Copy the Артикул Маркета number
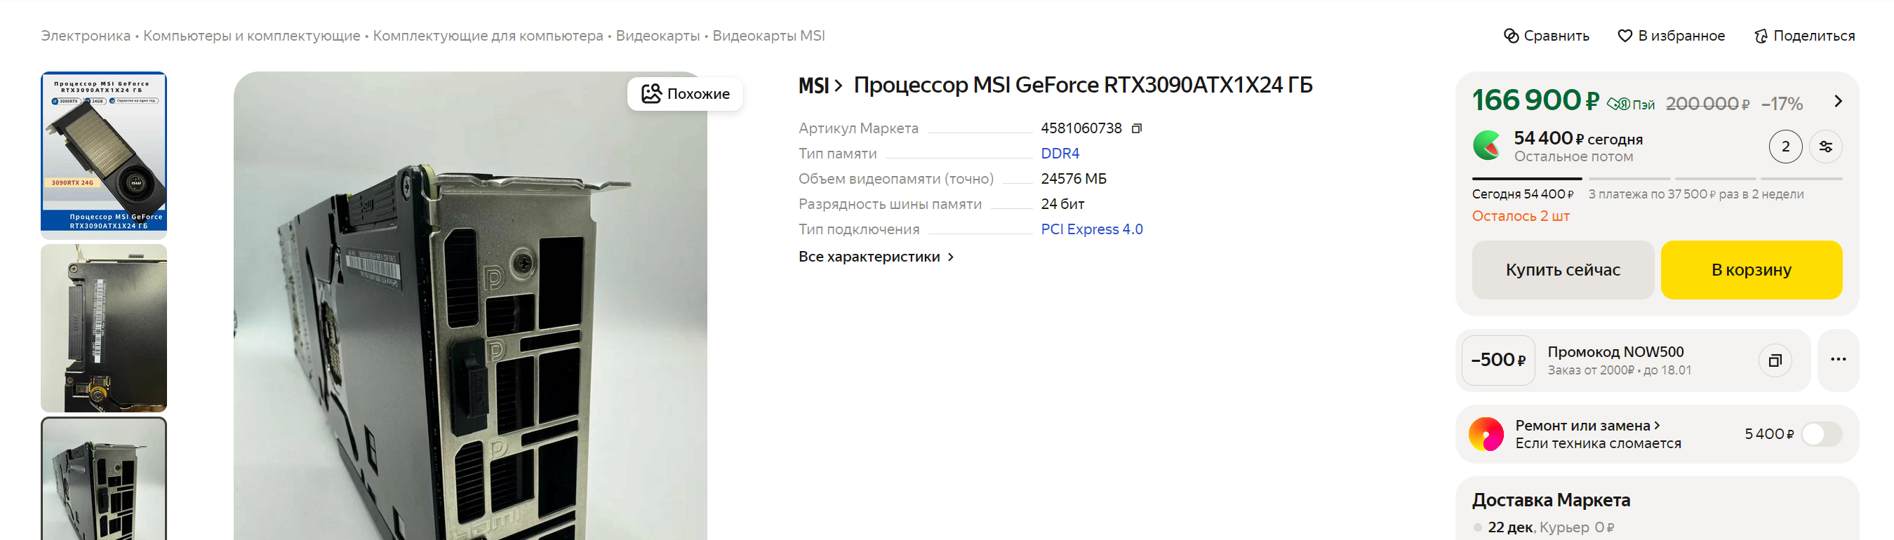 click(1137, 128)
